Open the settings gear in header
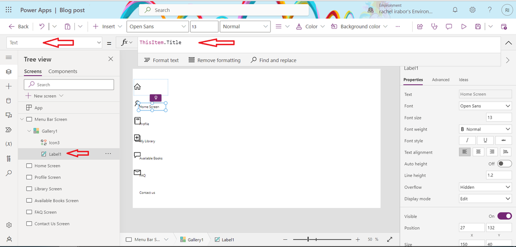Viewport: 516px width, 247px height. point(473,10)
